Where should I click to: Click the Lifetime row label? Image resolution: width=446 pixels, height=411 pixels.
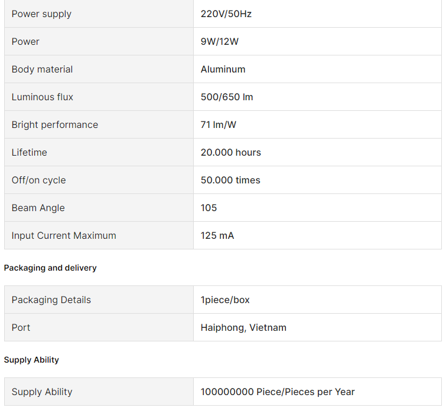pyautogui.click(x=30, y=152)
